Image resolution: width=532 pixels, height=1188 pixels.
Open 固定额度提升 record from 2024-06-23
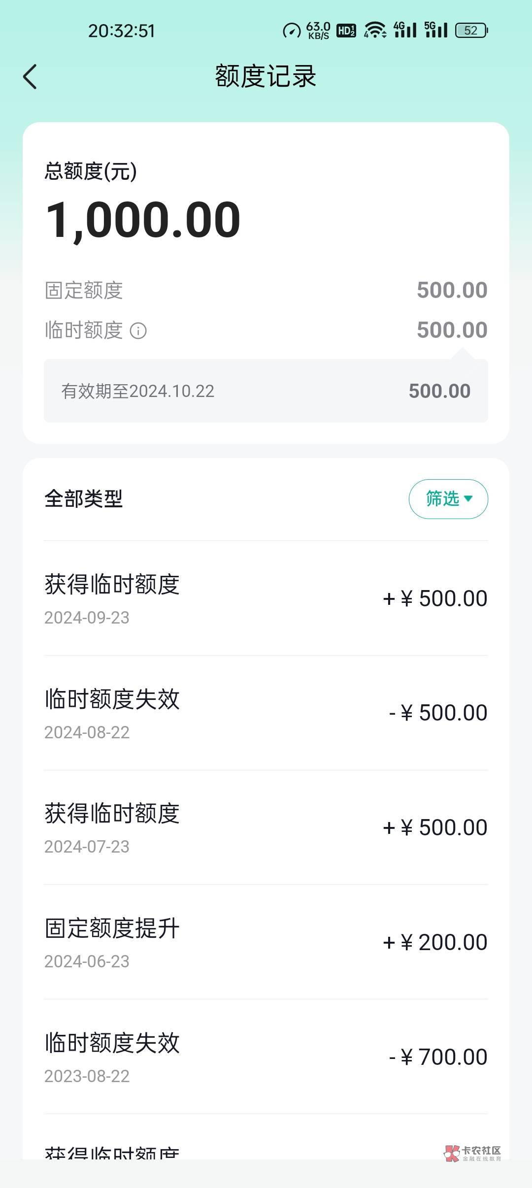pos(266,942)
